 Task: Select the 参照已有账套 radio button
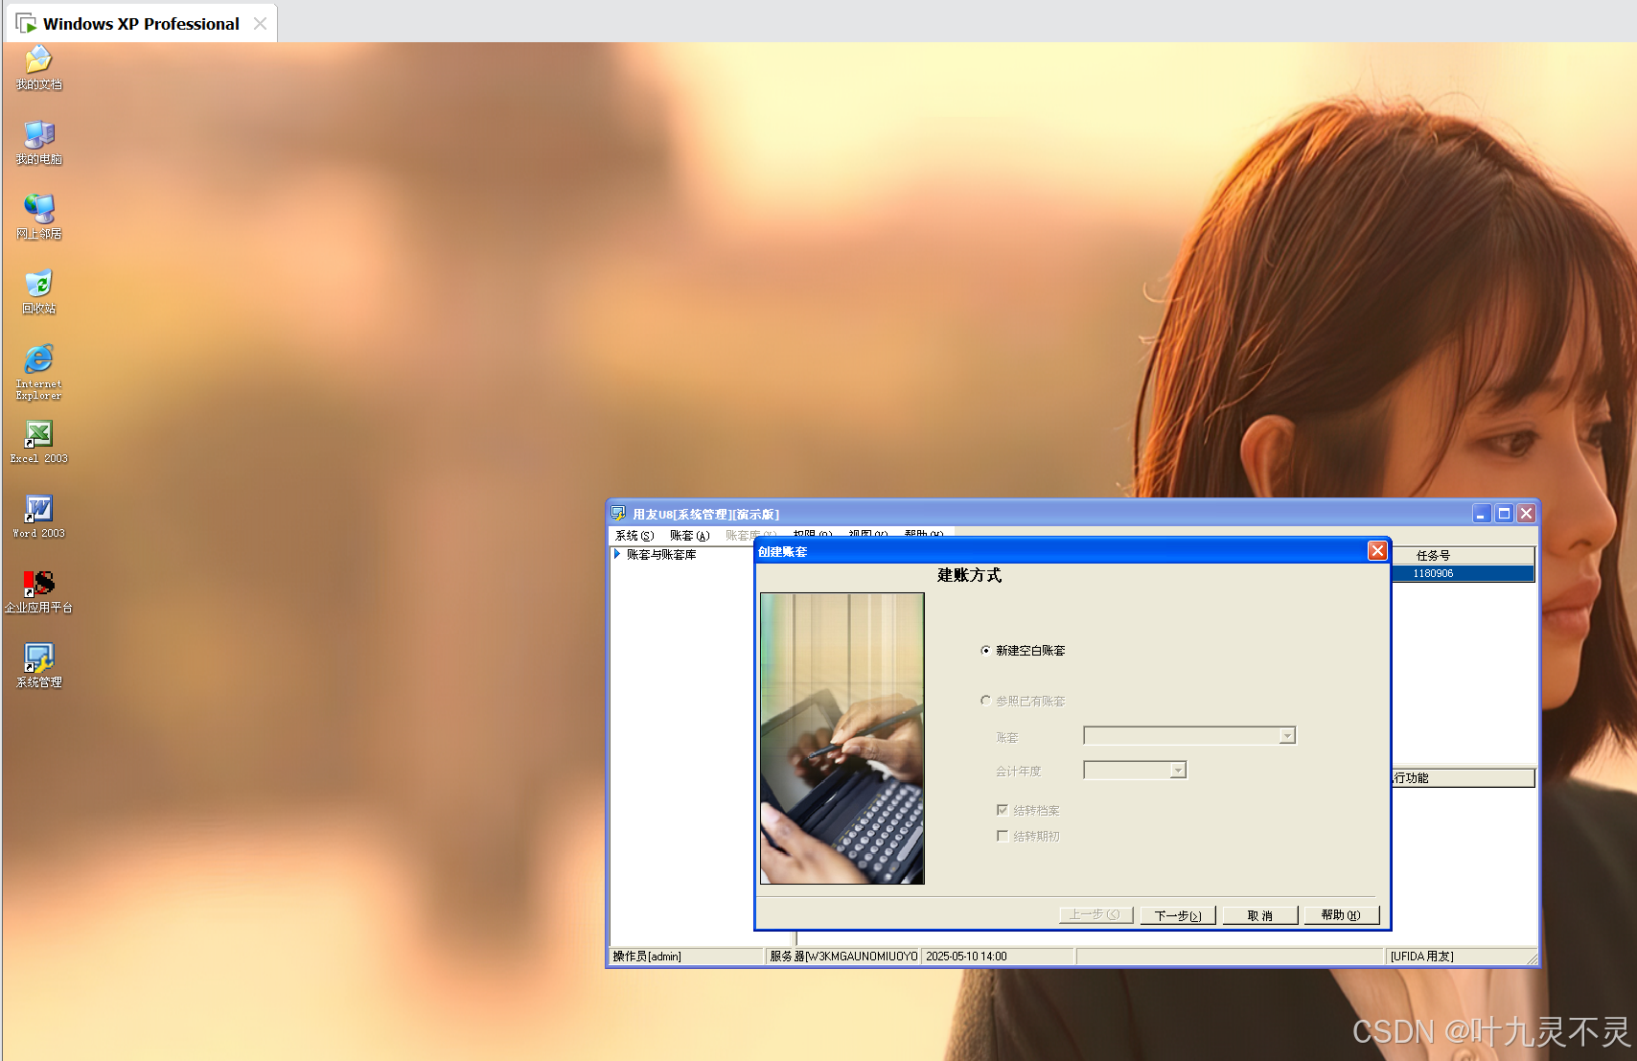pos(985,701)
